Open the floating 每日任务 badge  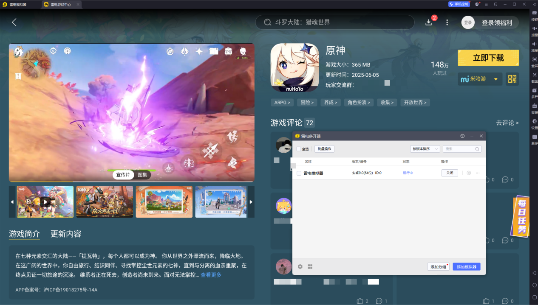(521, 216)
